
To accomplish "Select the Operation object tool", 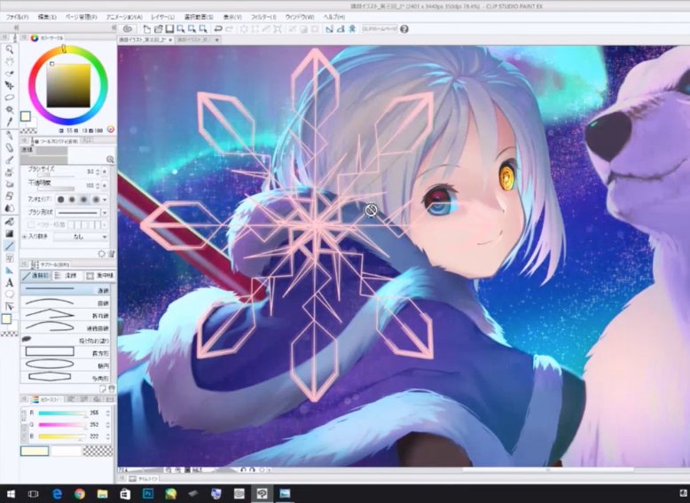I will click(9, 73).
